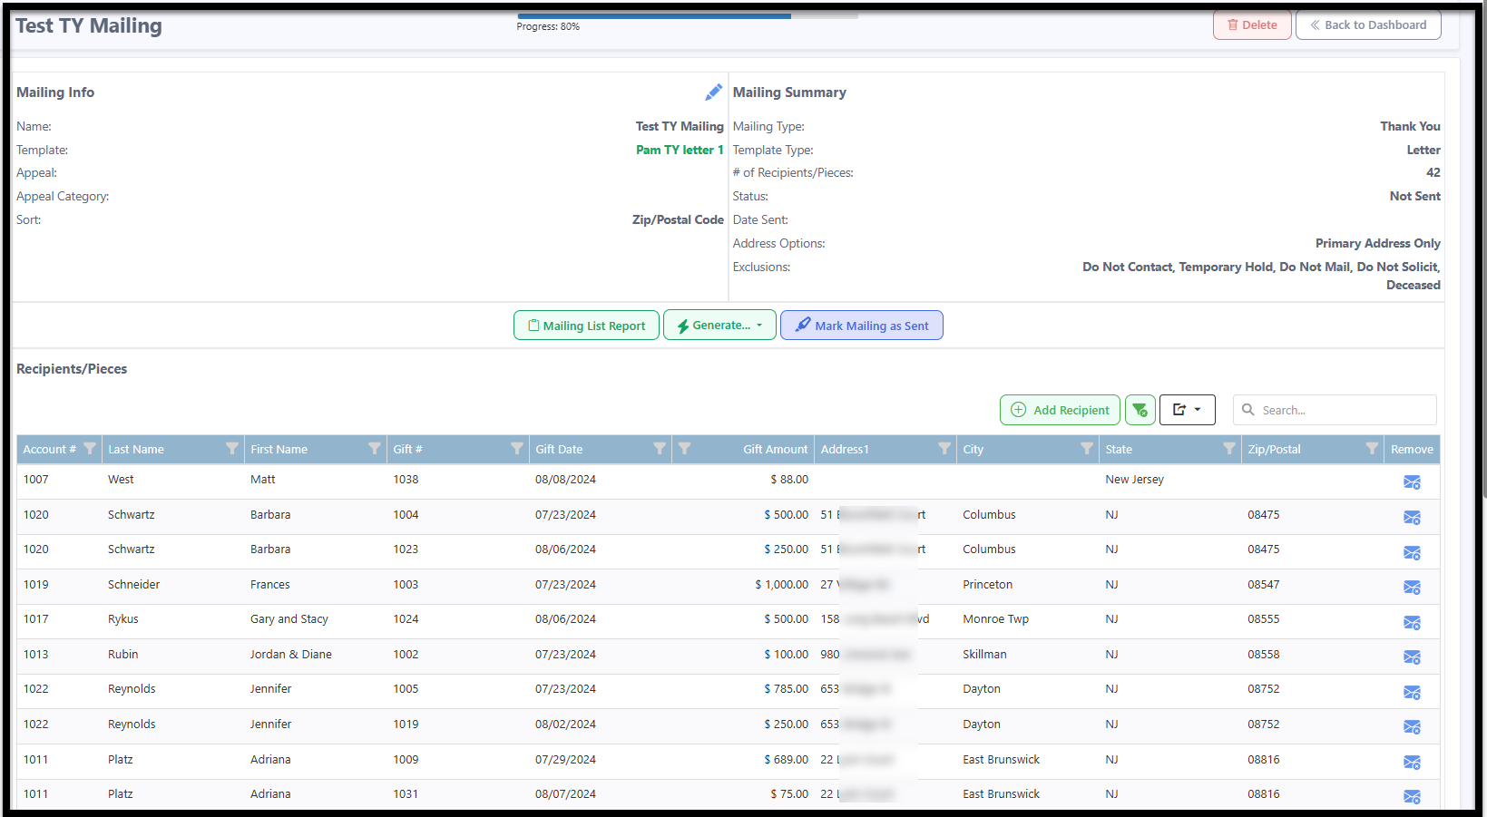
Task: Remove Rykus gift 1024 row
Action: point(1412,623)
